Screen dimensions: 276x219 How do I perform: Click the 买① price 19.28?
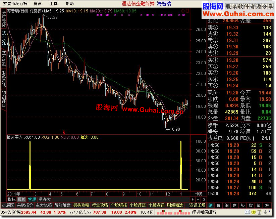click(232, 60)
